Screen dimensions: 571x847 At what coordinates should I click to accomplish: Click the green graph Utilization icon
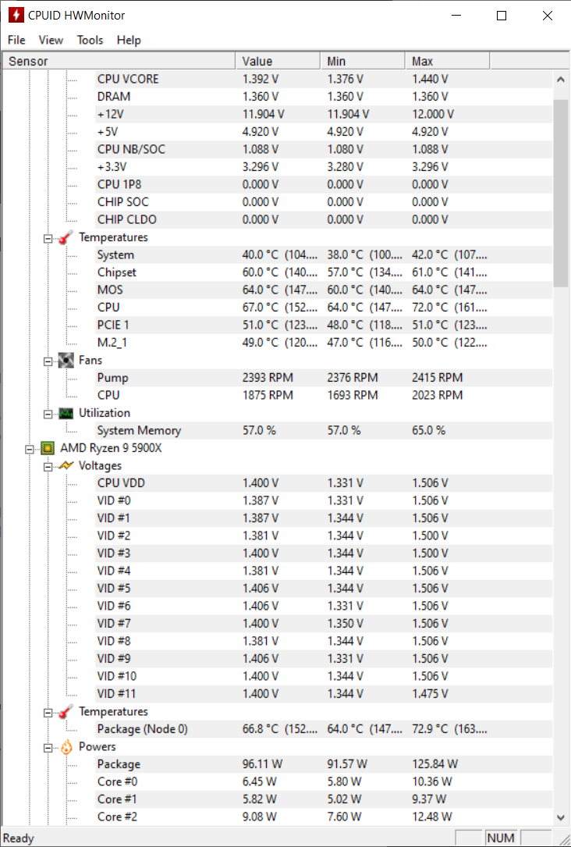pos(66,413)
